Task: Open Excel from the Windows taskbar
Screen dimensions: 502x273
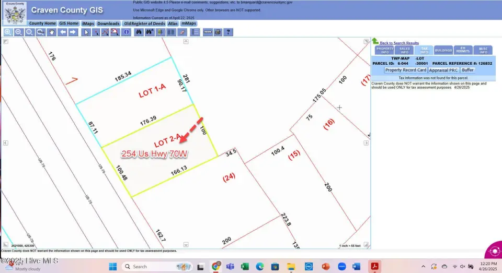Action: tap(245, 267)
